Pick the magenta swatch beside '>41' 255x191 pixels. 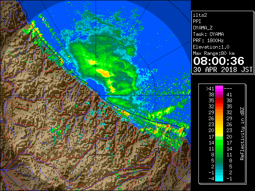coord(219,89)
